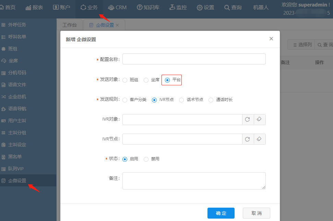
Task: Switch to the 企微设置 tab
Action: pos(104,25)
